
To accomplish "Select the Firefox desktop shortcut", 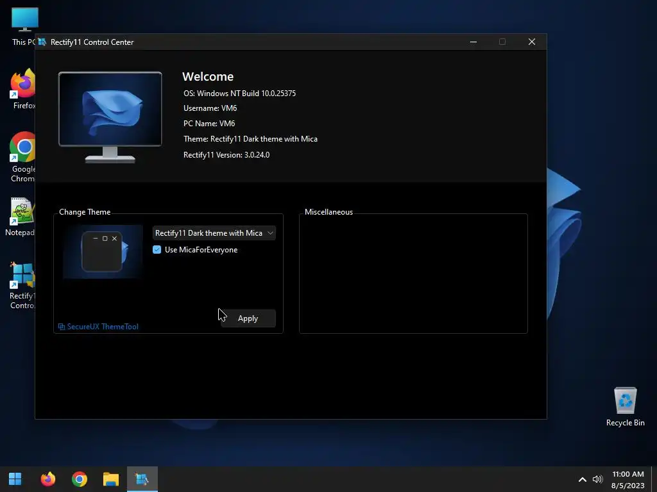I will (22, 88).
